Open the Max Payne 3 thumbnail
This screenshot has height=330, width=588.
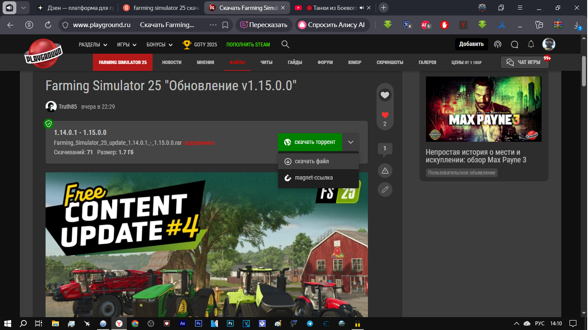pos(484,109)
